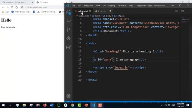The image size is (192, 108).
Task: Click the unsaved dot on index.js tab
Action: tap(110, 11)
